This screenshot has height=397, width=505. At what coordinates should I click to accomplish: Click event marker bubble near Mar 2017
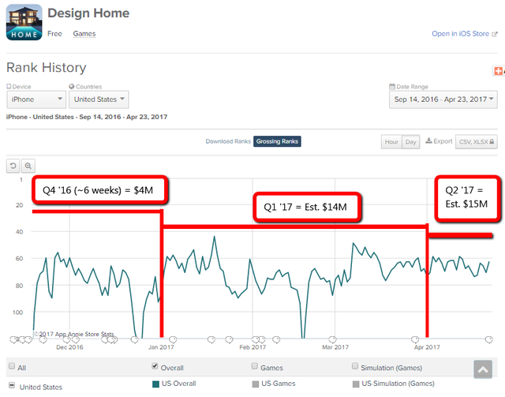click(x=332, y=339)
